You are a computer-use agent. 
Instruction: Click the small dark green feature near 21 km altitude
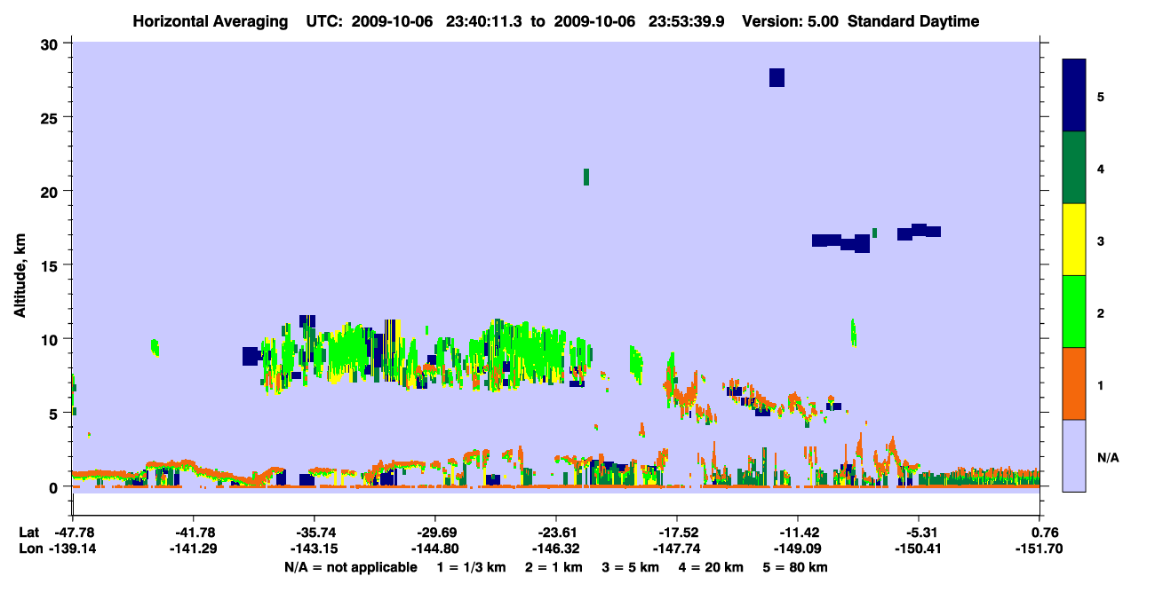[x=586, y=177]
